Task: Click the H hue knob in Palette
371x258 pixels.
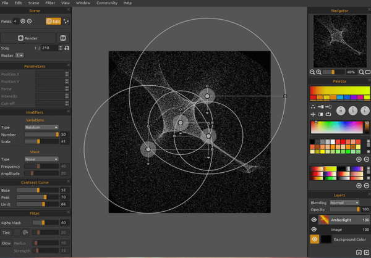Action: [x=341, y=110]
